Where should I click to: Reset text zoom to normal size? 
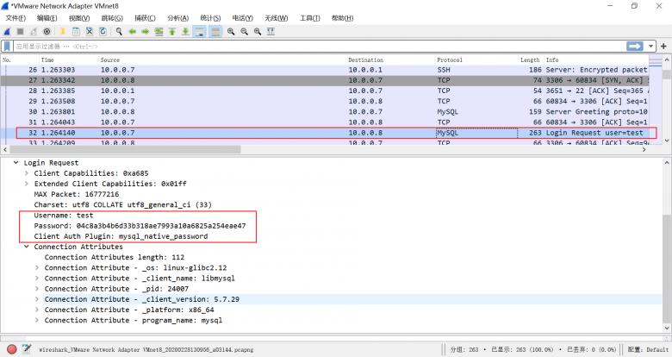tap(258, 31)
